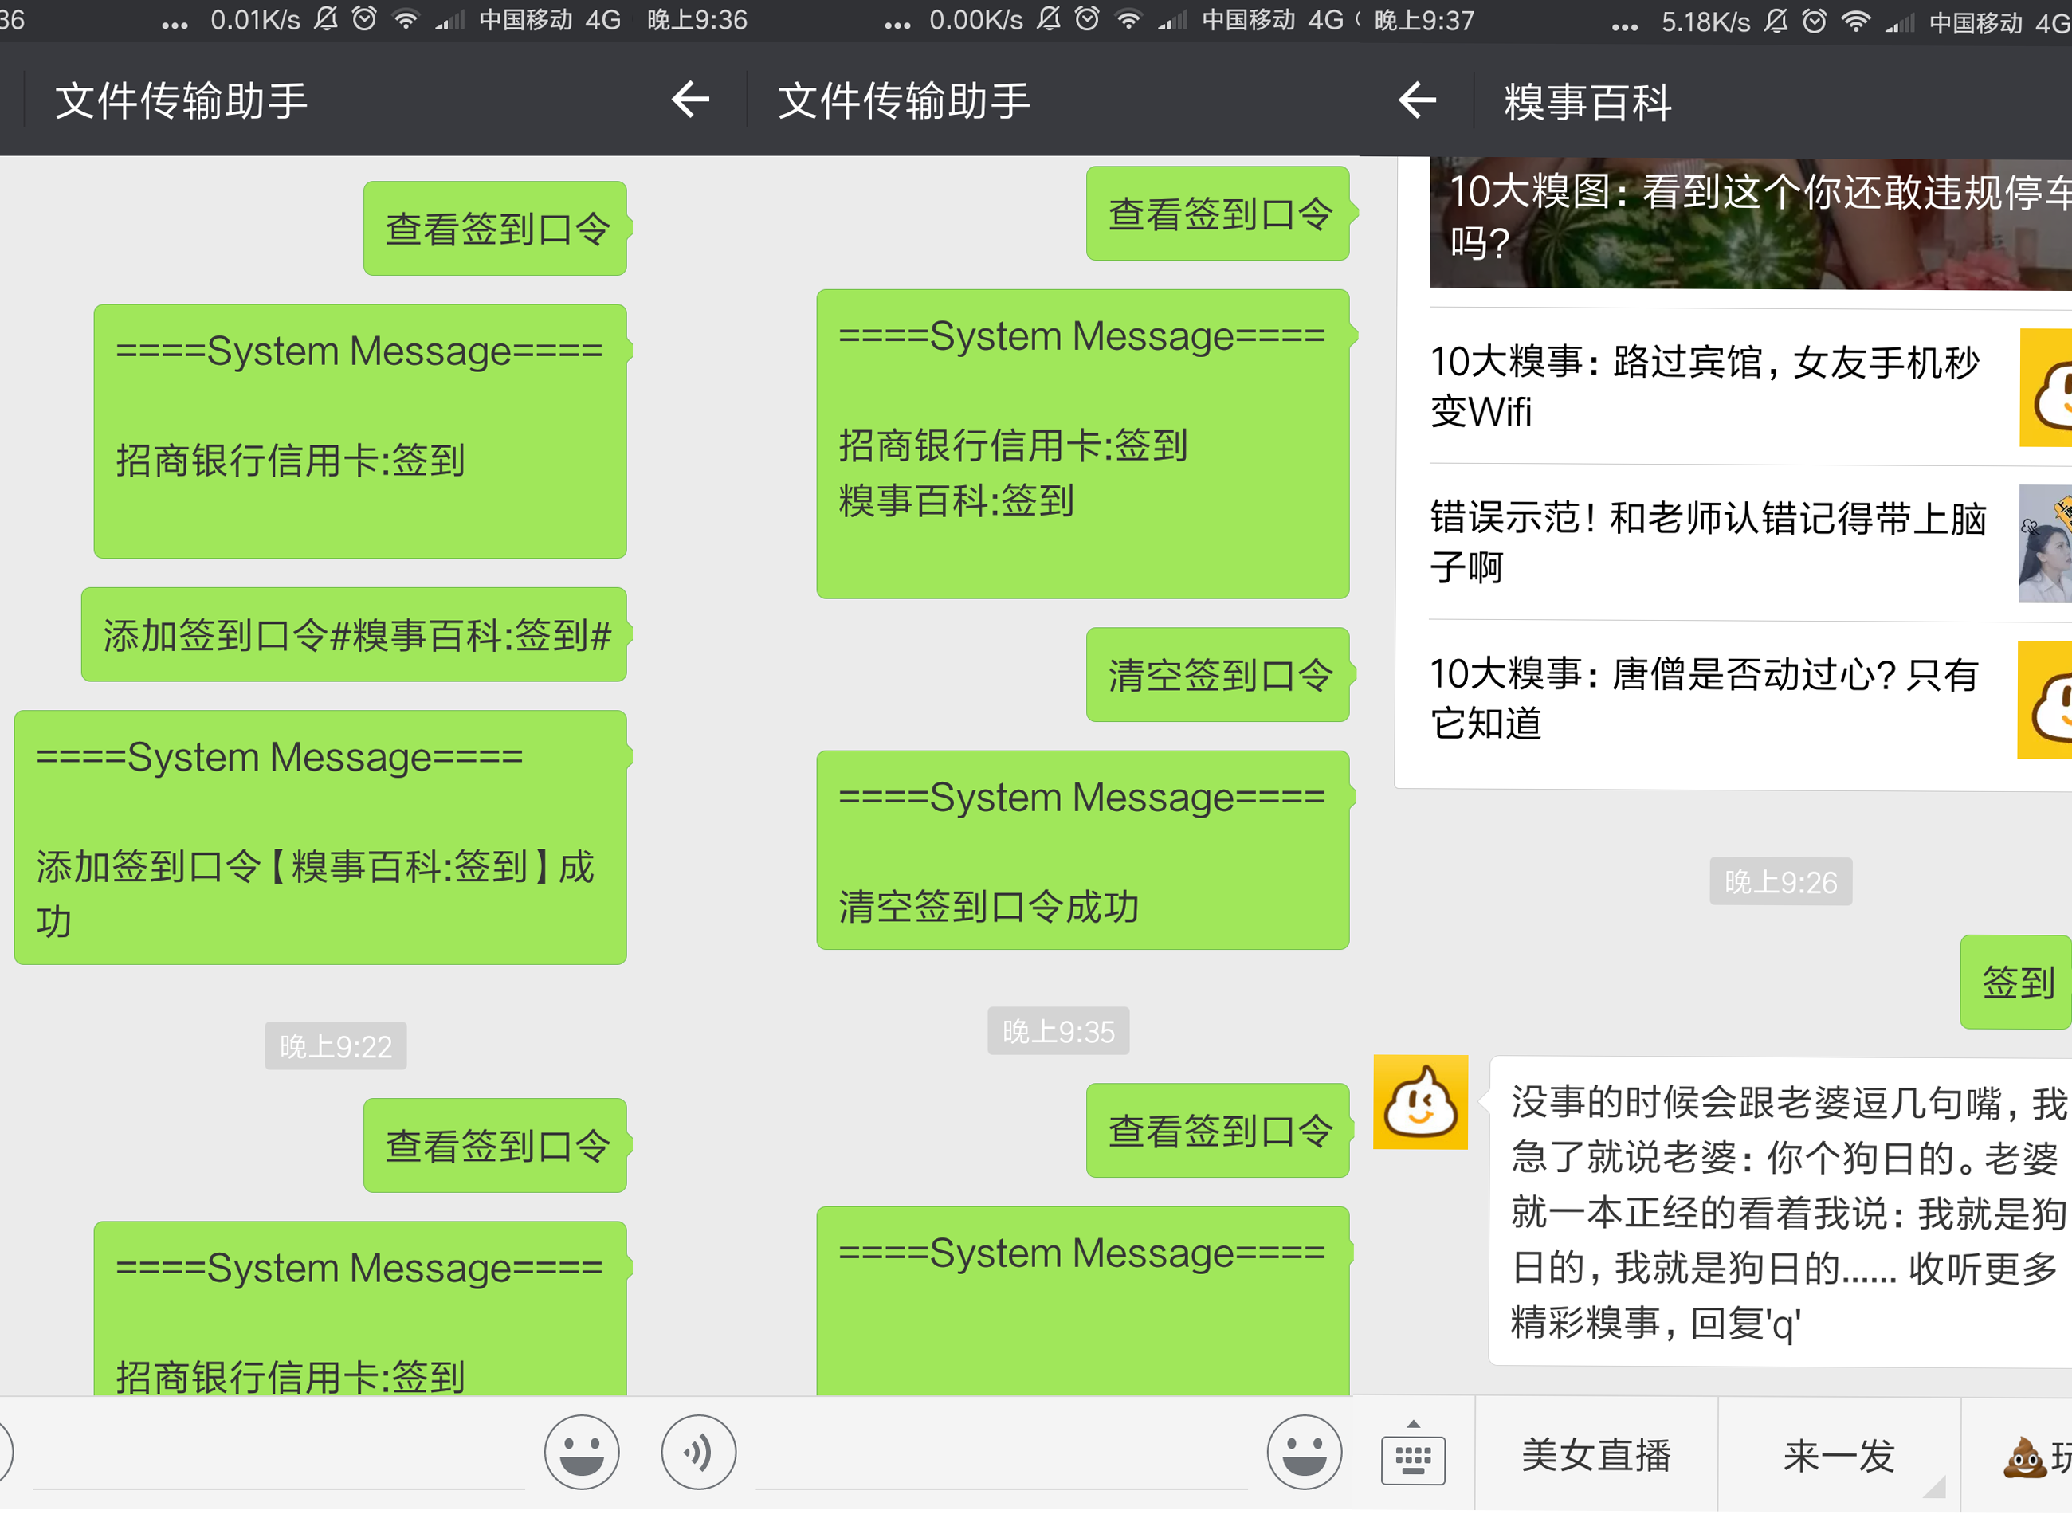Screen dimensions: 2072x1514
Task: Open the emoji picker in middle chat panel
Action: [x=1305, y=1453]
